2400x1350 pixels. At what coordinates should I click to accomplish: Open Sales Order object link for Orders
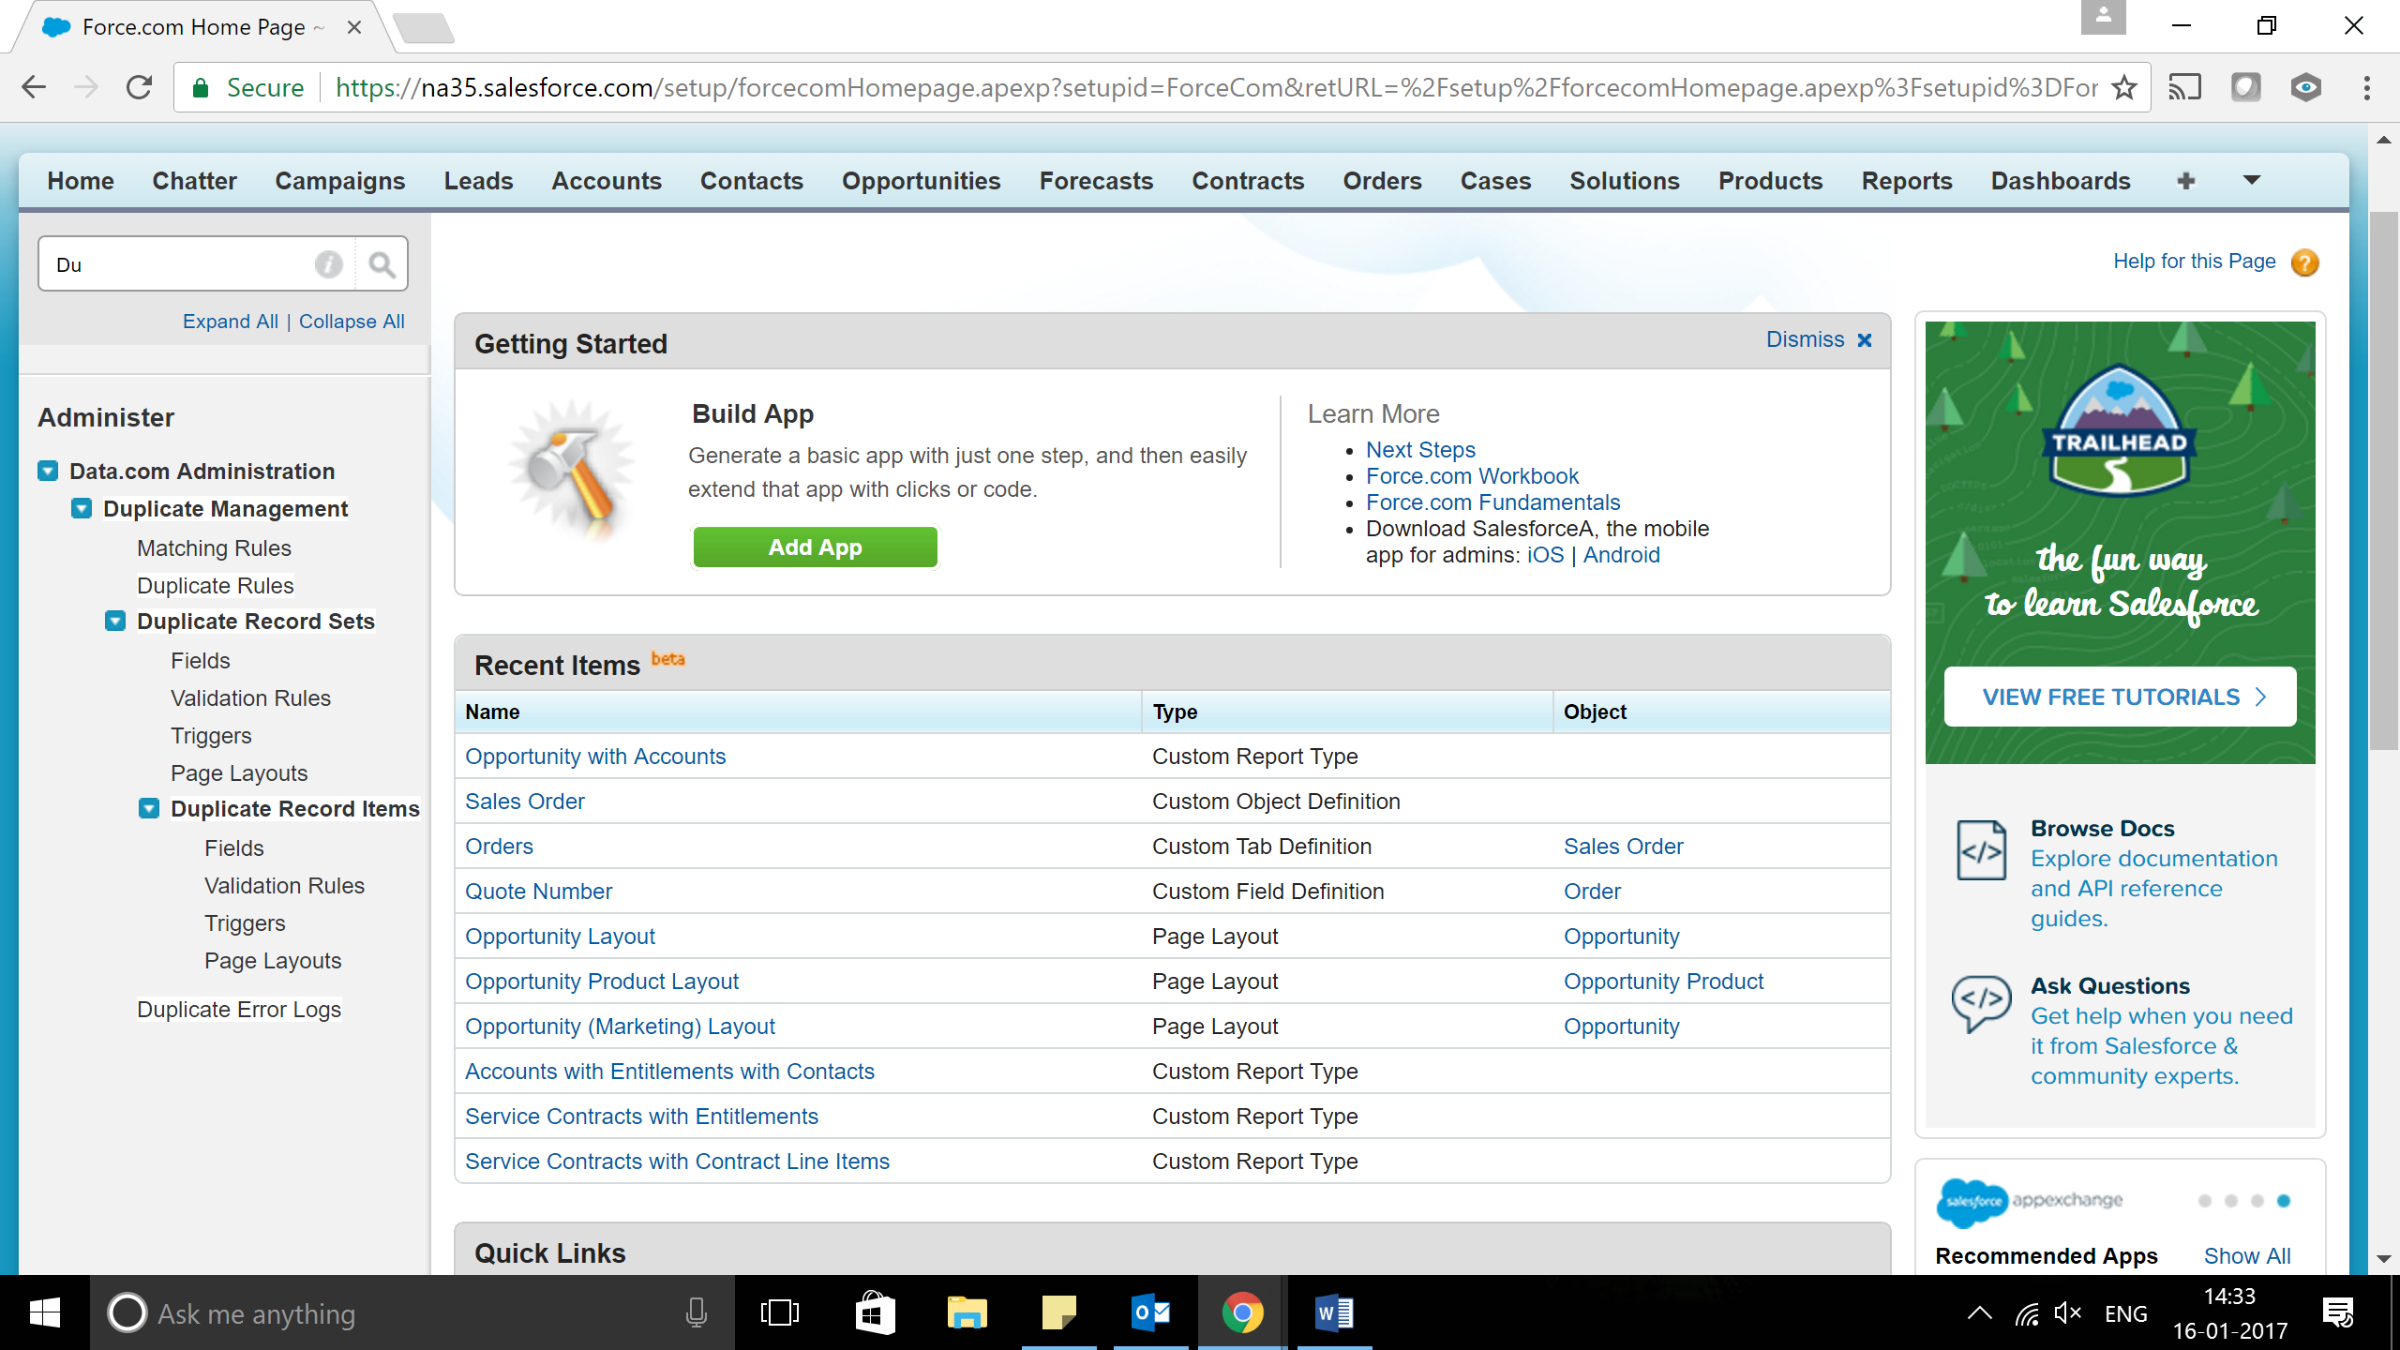click(x=1623, y=847)
